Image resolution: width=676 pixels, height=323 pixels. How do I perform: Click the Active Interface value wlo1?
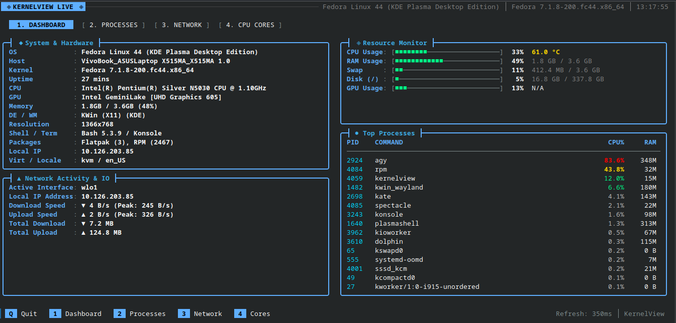pyautogui.click(x=89, y=187)
